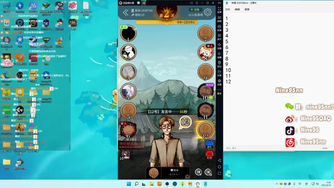Open taskbar File Explorer

click(152, 184)
